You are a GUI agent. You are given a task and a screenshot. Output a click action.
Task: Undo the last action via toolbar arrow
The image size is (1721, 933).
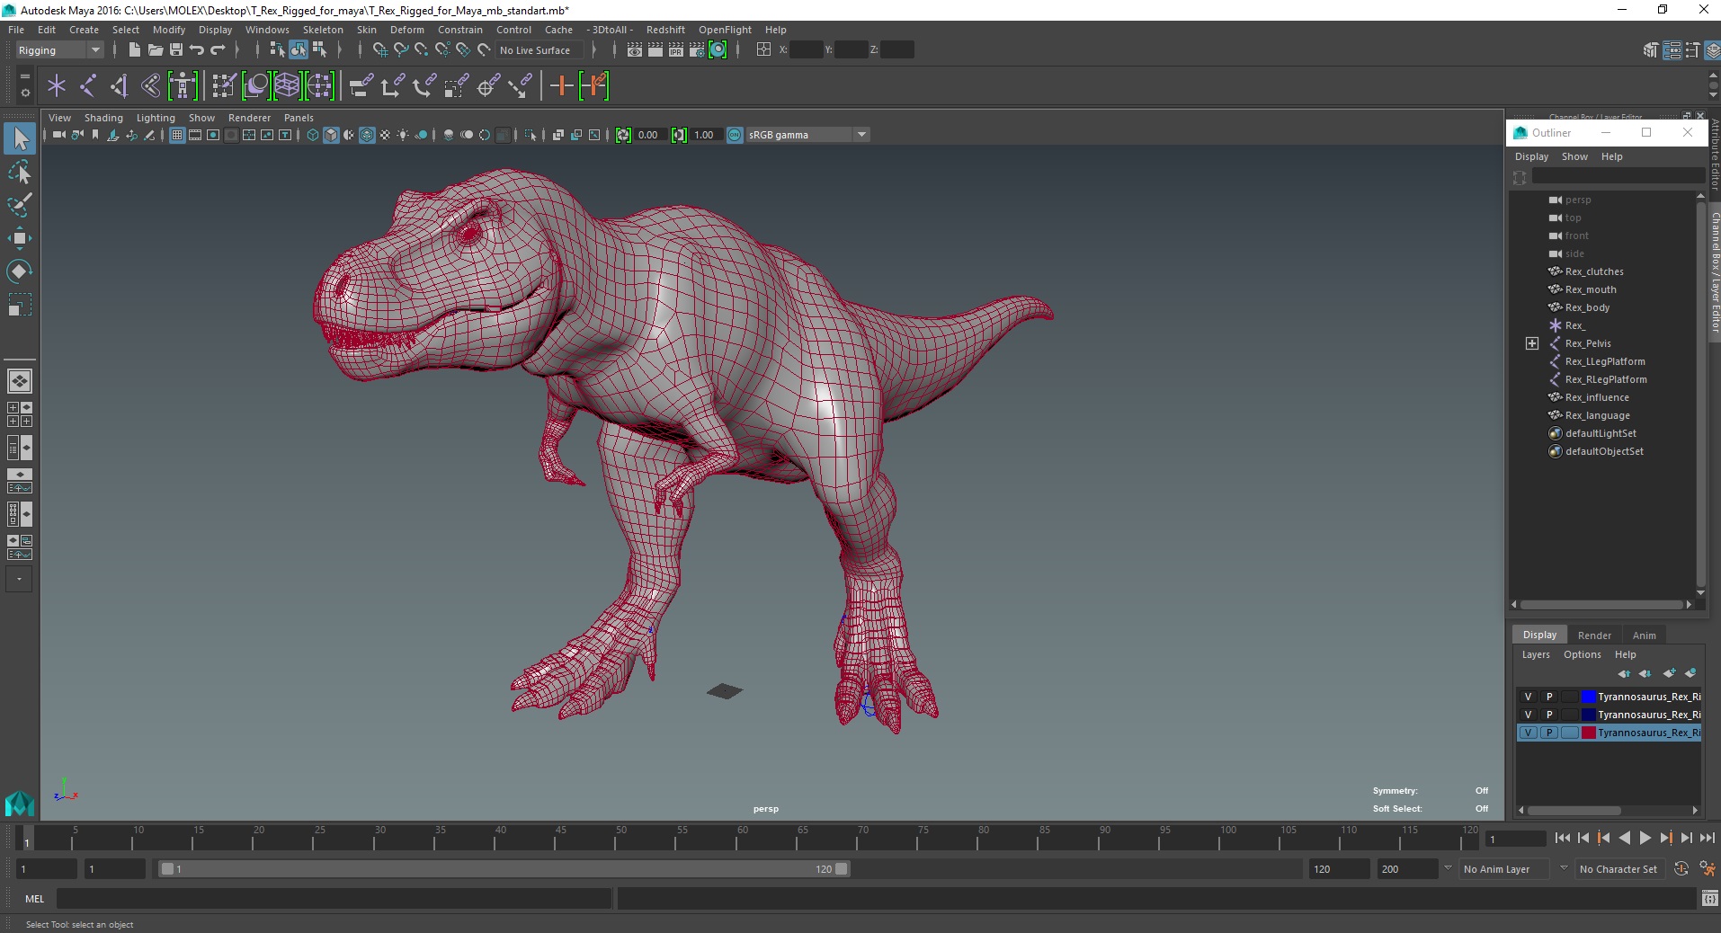tap(197, 49)
